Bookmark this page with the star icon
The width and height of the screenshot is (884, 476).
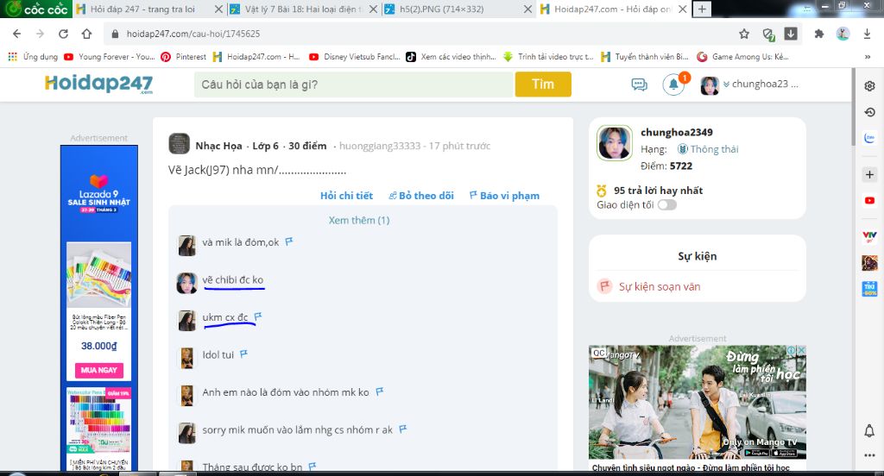pyautogui.click(x=744, y=34)
